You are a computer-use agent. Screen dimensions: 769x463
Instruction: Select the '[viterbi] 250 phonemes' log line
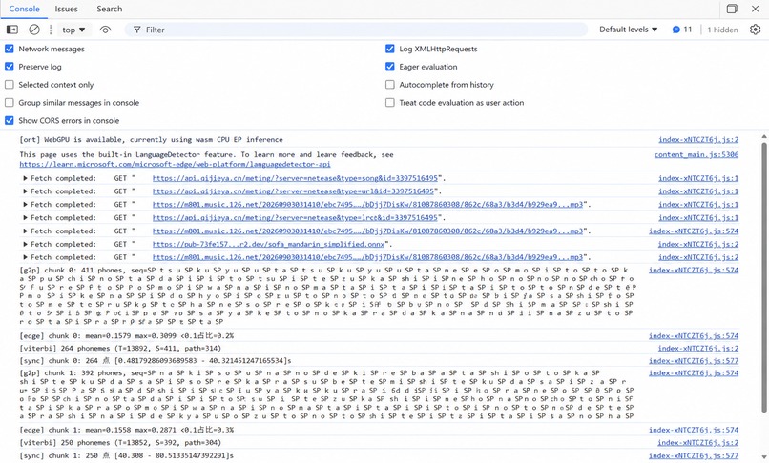[x=120, y=442]
